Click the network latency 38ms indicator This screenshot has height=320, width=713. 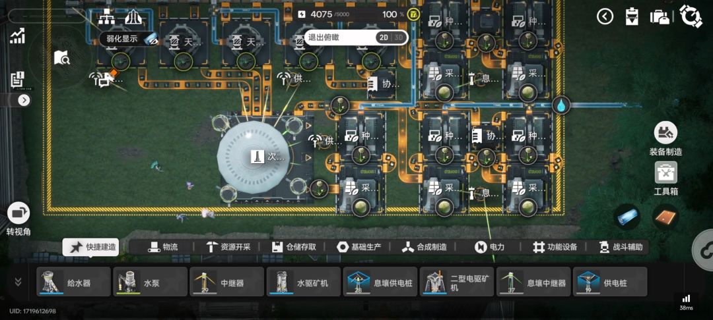click(x=686, y=302)
